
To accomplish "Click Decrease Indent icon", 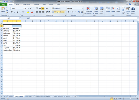I will 47,12.
